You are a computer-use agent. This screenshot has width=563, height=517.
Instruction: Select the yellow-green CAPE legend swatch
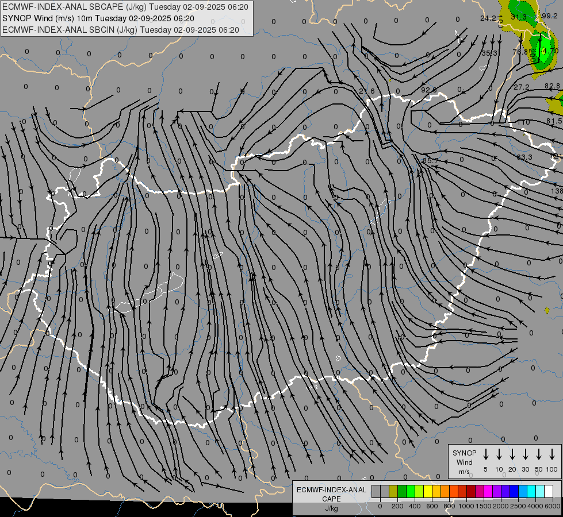pos(419,491)
